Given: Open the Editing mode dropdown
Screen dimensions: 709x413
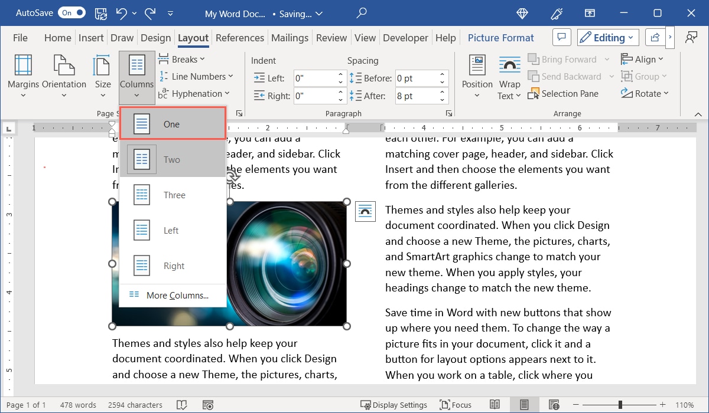Looking at the screenshot, I should 607,37.
